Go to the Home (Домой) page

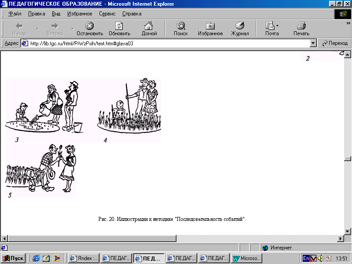[x=149, y=26]
